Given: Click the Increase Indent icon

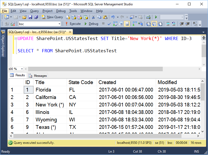Looking at the screenshot, I should [x=187, y=24].
